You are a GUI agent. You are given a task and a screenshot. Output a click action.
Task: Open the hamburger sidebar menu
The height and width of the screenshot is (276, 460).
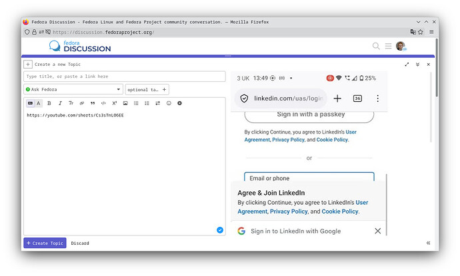coord(388,46)
